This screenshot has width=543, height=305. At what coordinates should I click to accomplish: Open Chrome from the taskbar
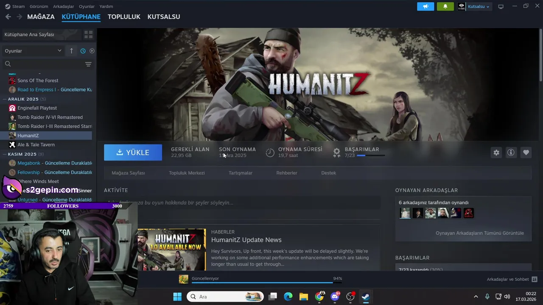319,297
